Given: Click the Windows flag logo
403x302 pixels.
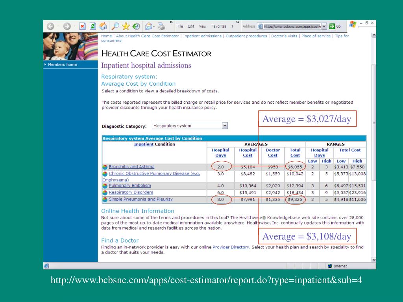Looking at the screenshot, I should (353, 25).
